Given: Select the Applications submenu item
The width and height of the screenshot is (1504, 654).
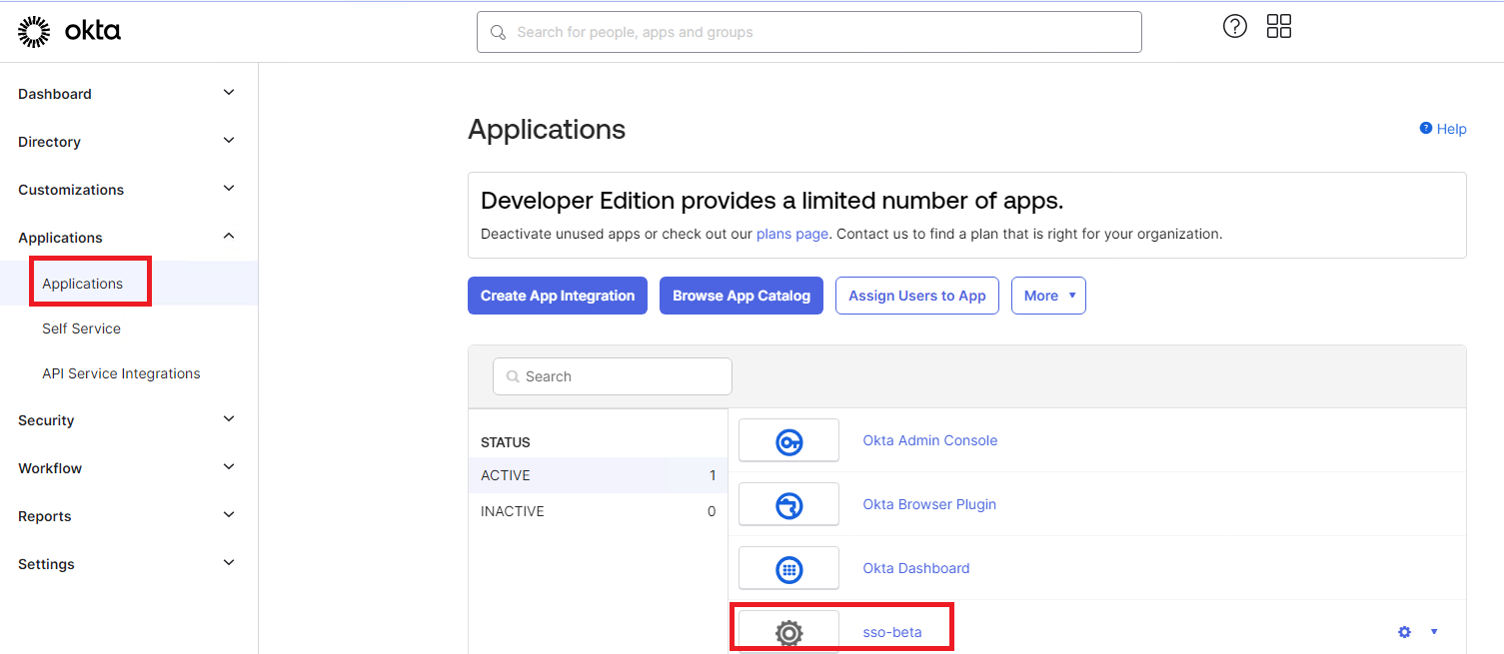Looking at the screenshot, I should [82, 283].
